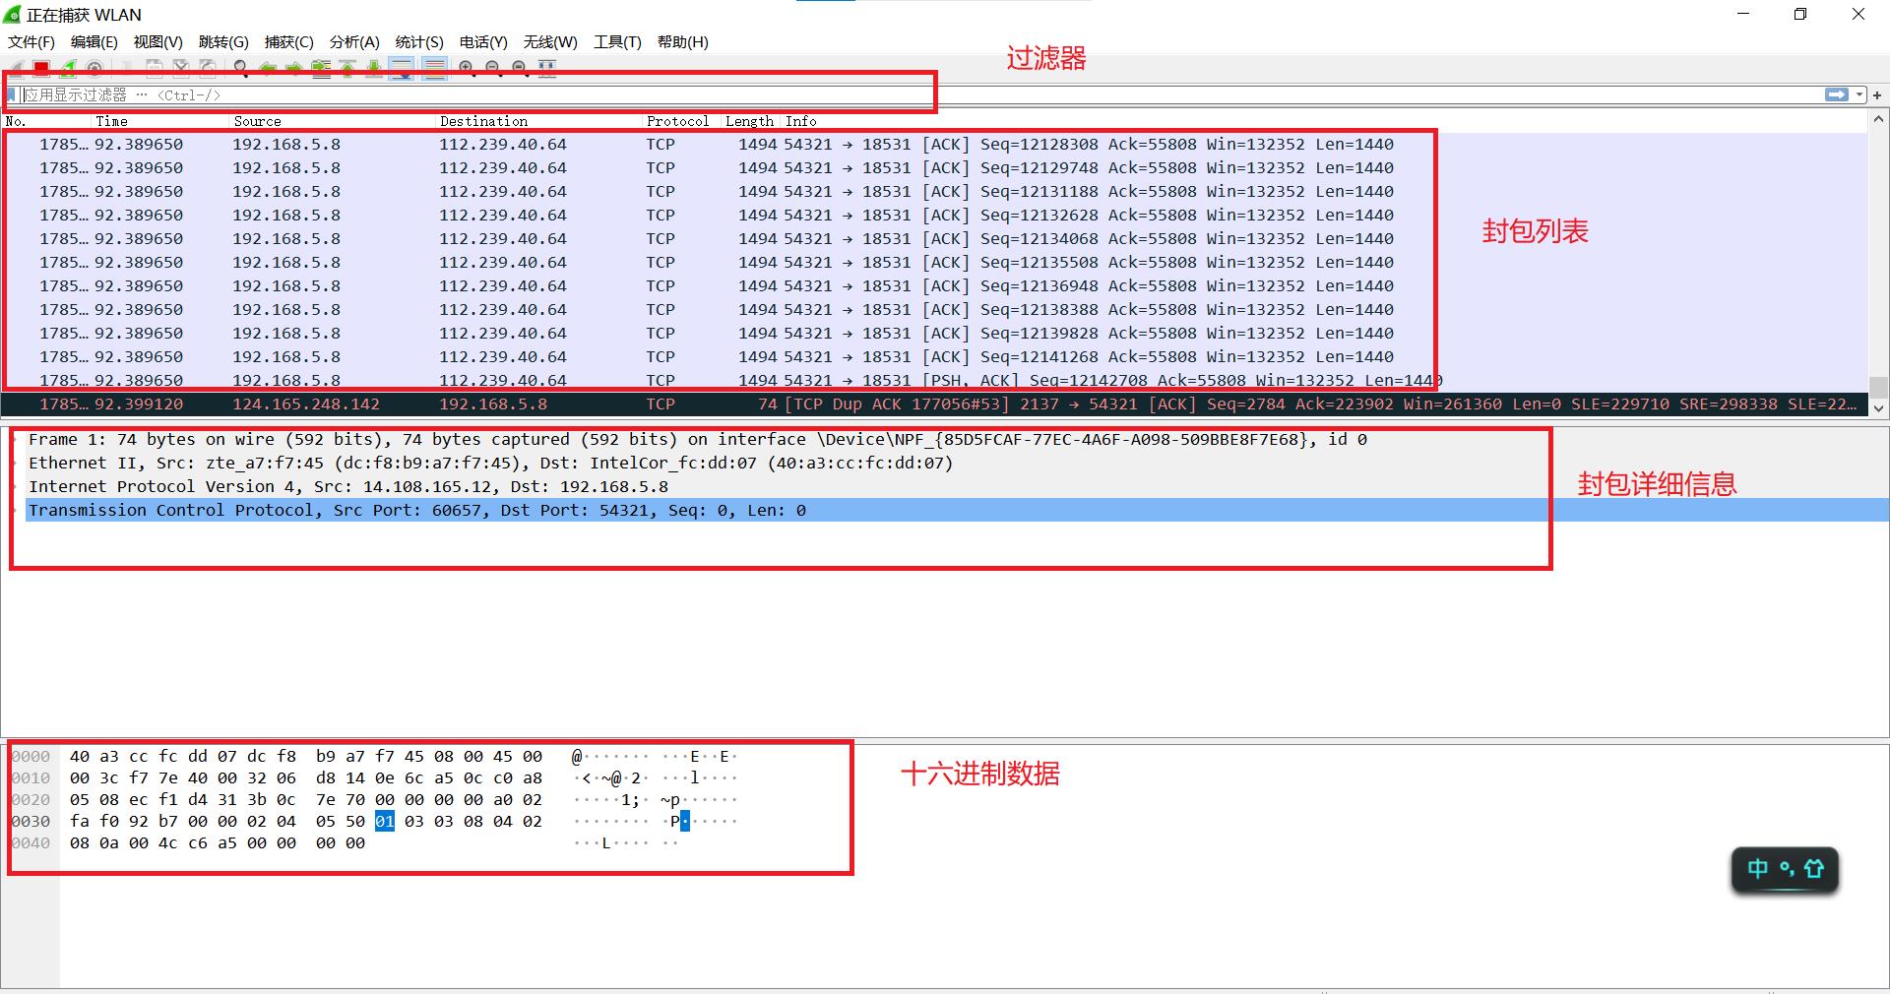Open the 帮助(H) menu
This screenshot has height=994, width=1890.
point(683,42)
